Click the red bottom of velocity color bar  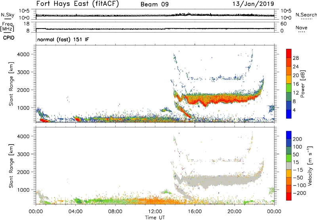pos(289,197)
